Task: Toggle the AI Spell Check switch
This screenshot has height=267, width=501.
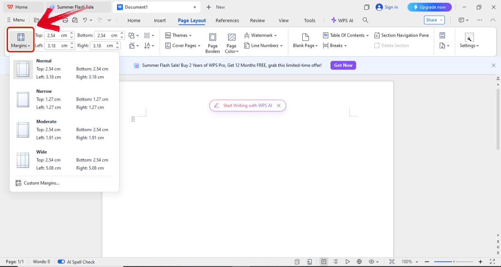Action: tap(61, 262)
